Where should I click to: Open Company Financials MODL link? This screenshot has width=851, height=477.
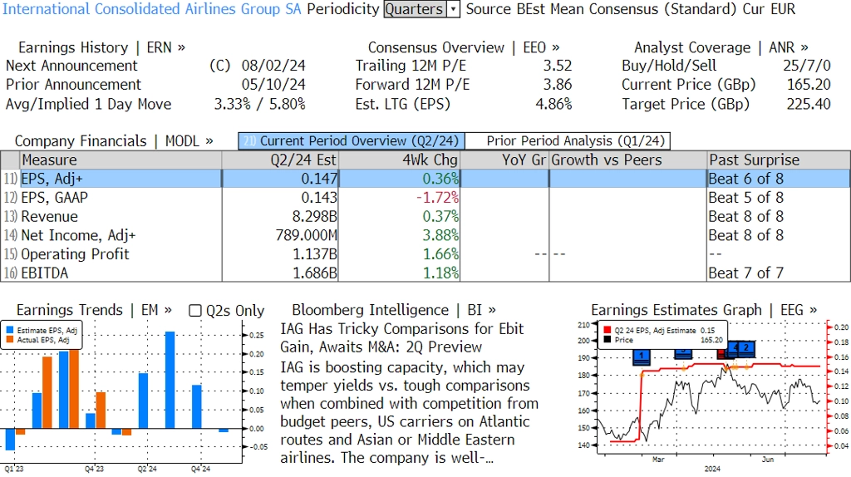tap(114, 141)
